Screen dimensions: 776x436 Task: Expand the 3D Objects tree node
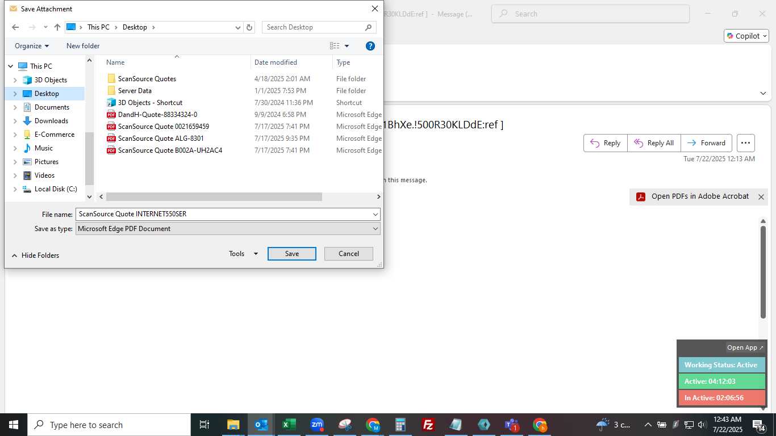[x=15, y=80]
